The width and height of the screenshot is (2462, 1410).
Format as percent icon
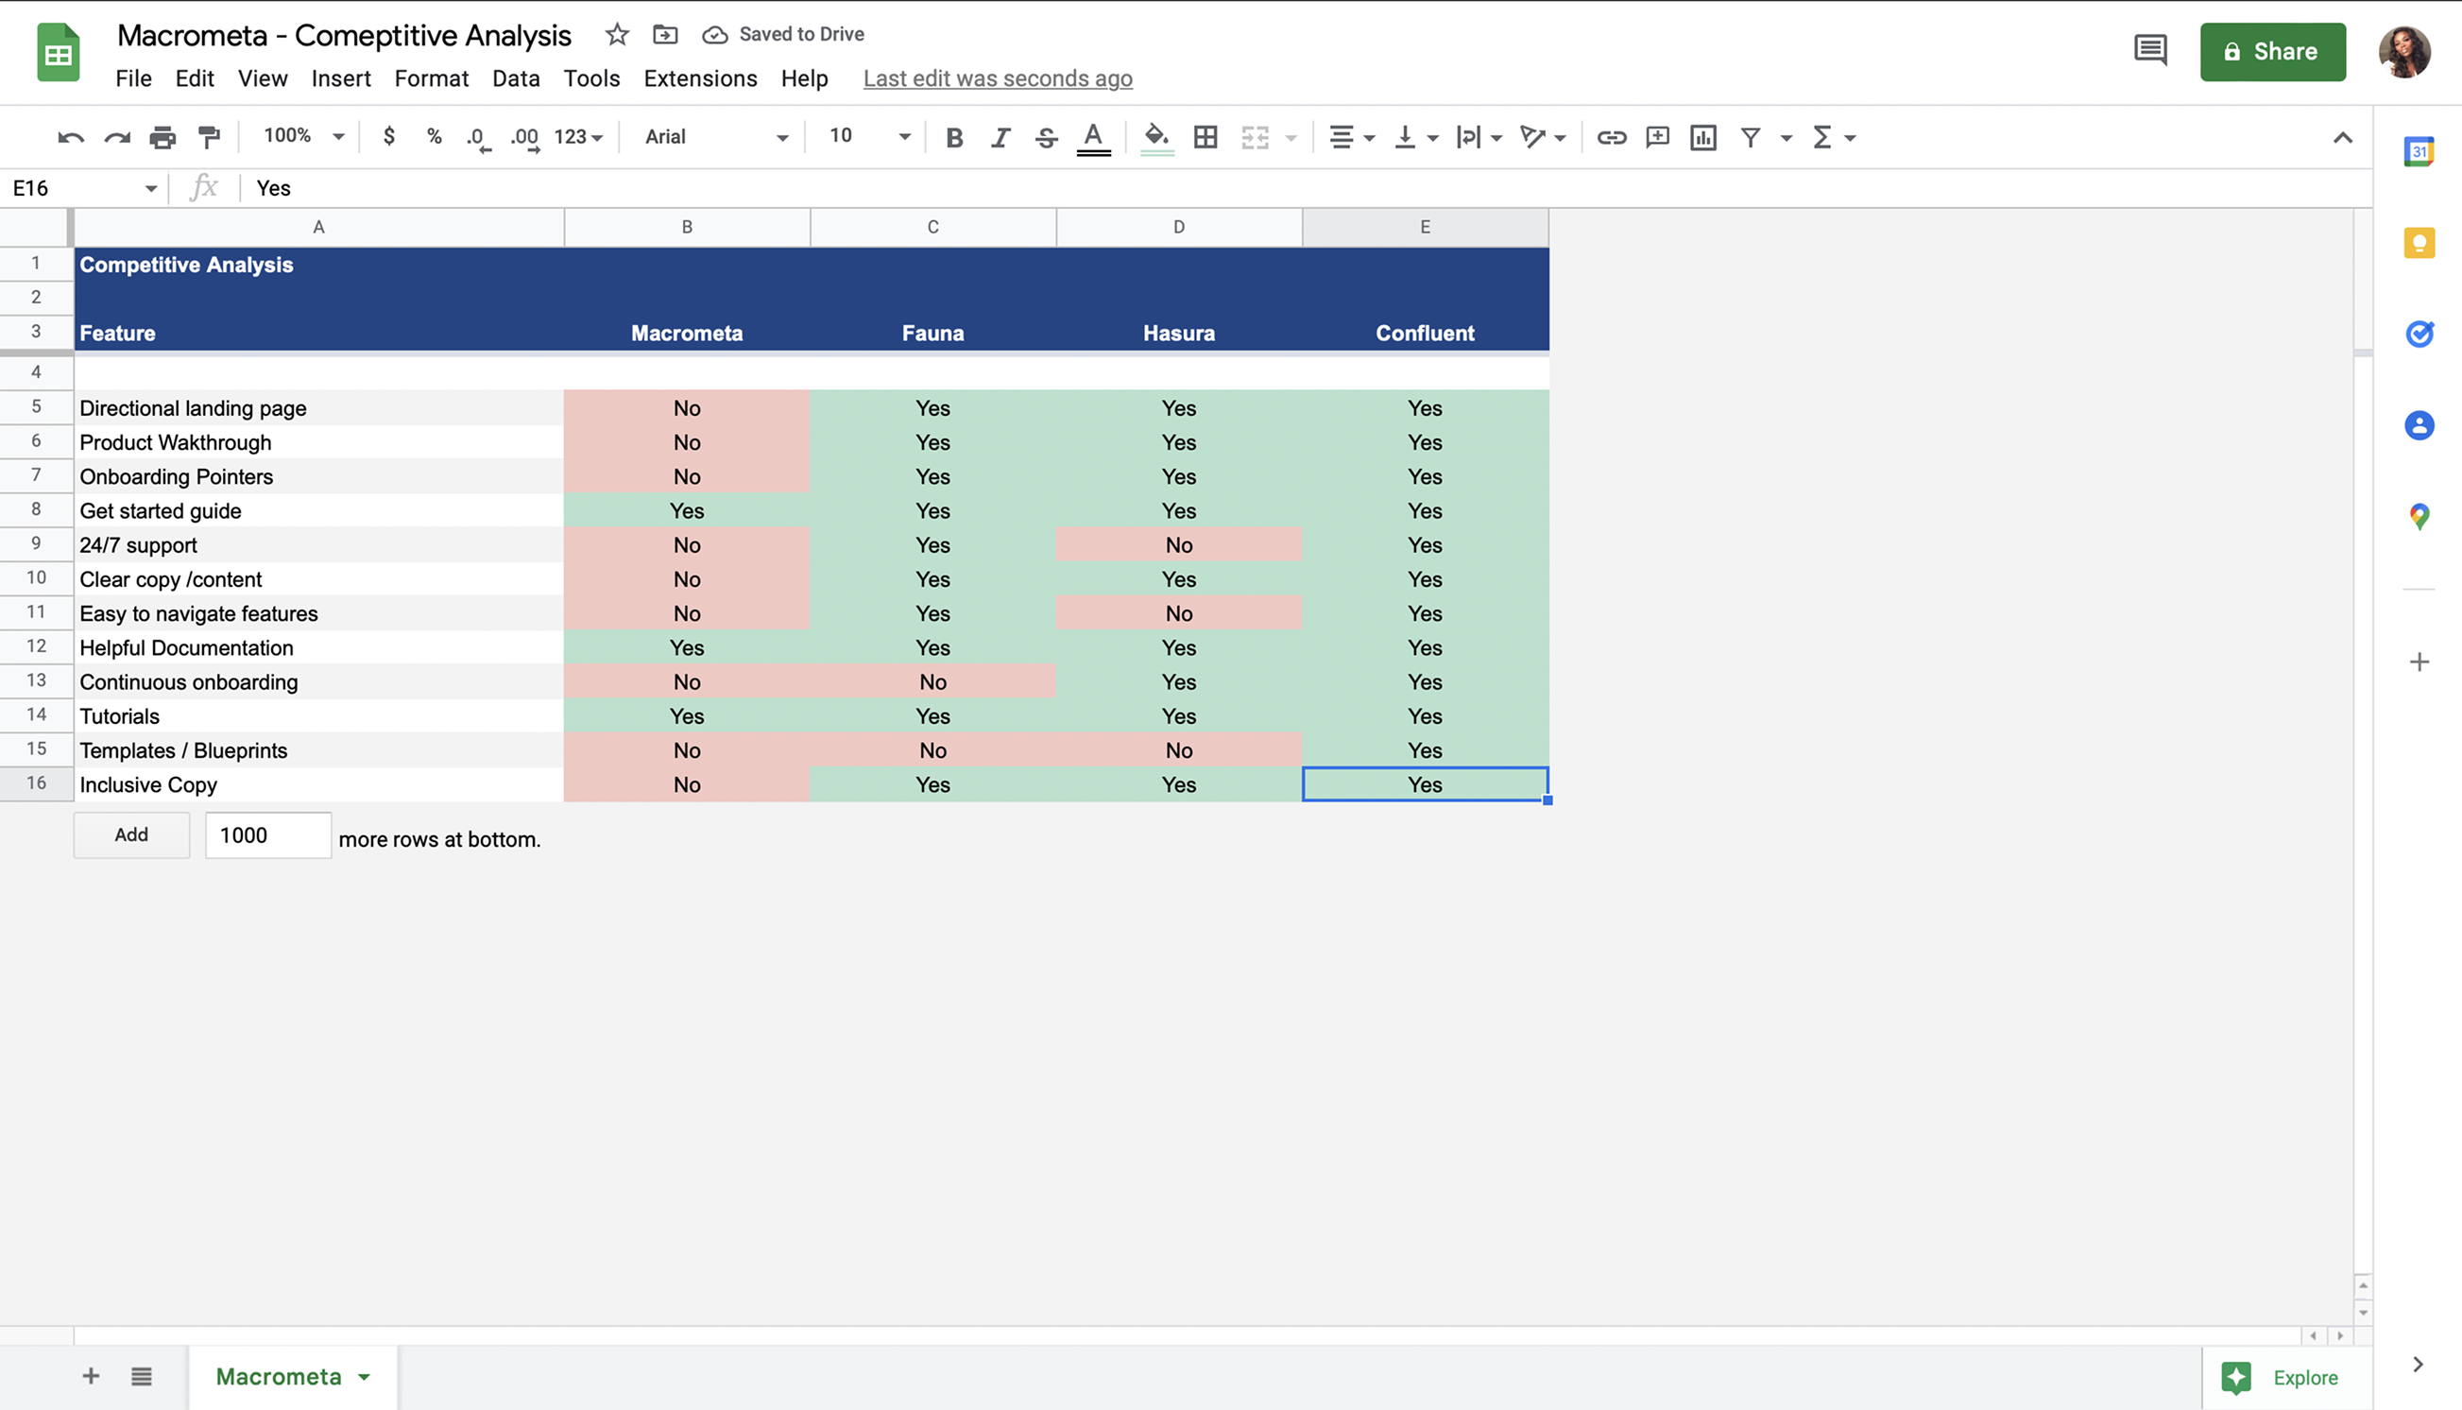434,136
